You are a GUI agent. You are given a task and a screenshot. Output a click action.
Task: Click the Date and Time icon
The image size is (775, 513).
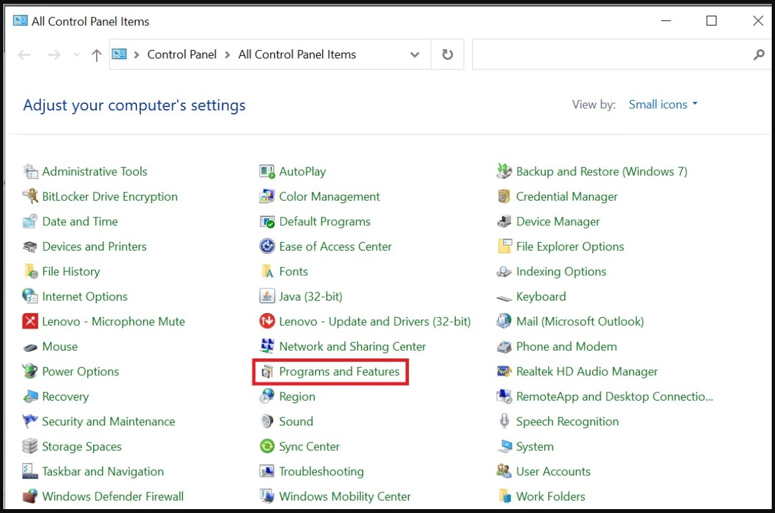(x=30, y=221)
